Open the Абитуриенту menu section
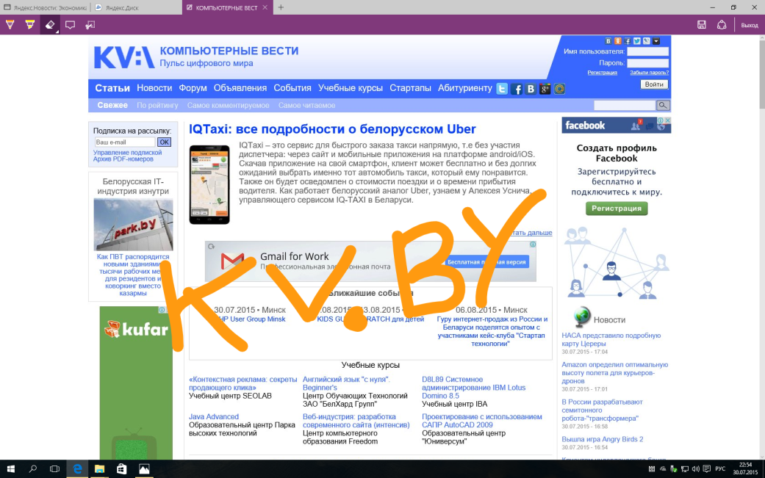Viewport: 765px width, 478px height. (465, 88)
